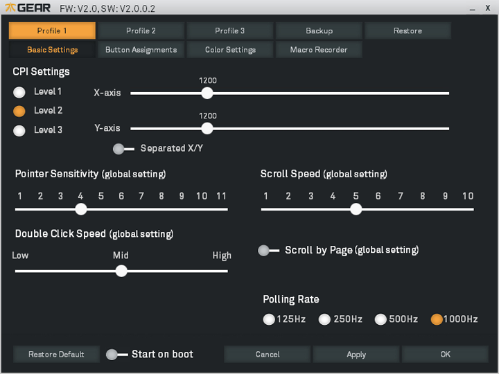Screen dimensions: 499x374
Task: Select the 125Hz polling rate
Action: point(269,319)
